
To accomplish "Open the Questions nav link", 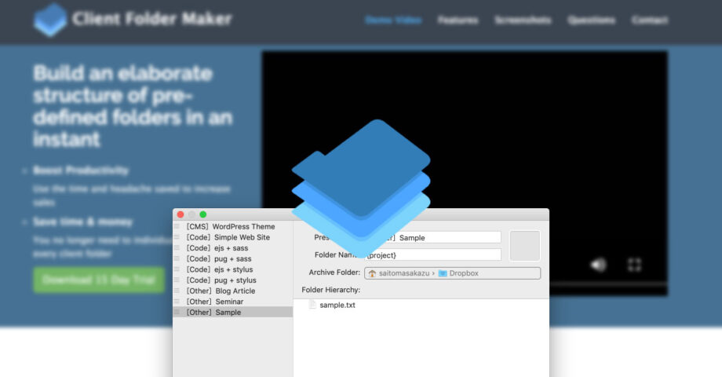I will (x=591, y=20).
